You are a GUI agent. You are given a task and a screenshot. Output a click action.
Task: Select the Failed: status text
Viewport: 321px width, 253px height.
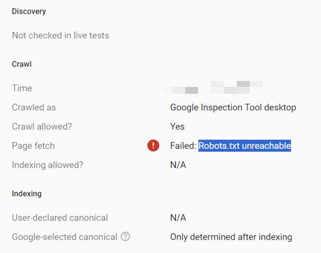click(x=183, y=146)
